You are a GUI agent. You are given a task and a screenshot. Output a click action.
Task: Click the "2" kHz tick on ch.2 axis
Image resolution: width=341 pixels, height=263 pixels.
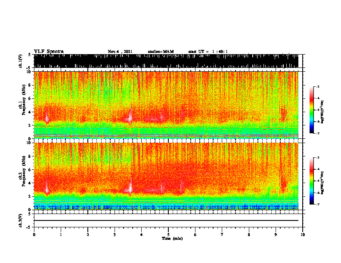coord(30,196)
